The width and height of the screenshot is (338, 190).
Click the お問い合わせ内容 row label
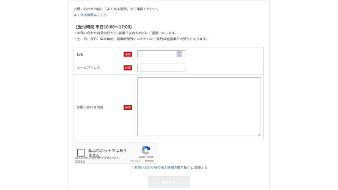click(x=90, y=107)
